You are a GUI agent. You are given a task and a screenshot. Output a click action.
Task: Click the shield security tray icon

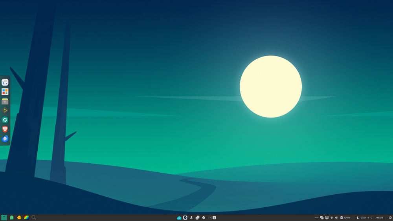click(x=204, y=217)
